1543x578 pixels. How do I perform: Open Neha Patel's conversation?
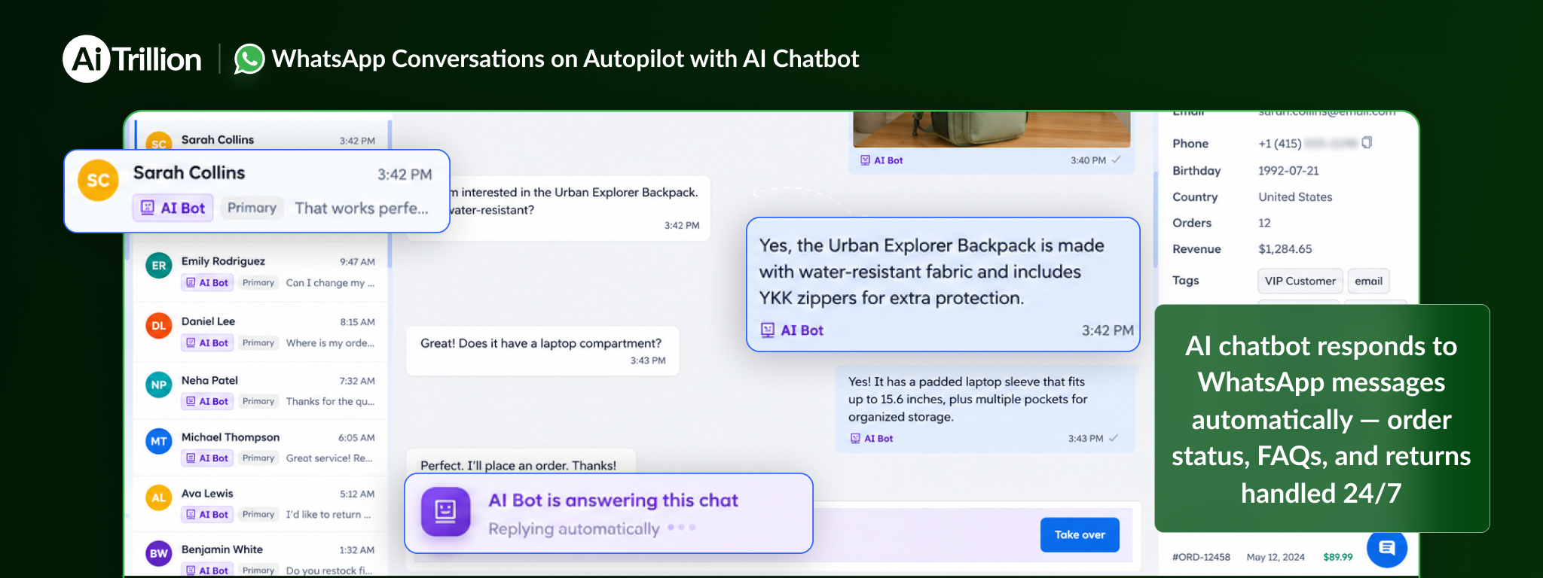coord(261,391)
